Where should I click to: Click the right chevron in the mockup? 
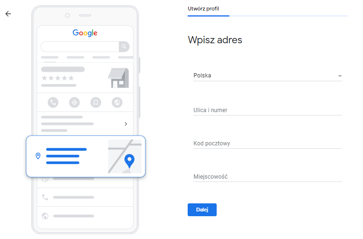pyautogui.click(x=125, y=124)
